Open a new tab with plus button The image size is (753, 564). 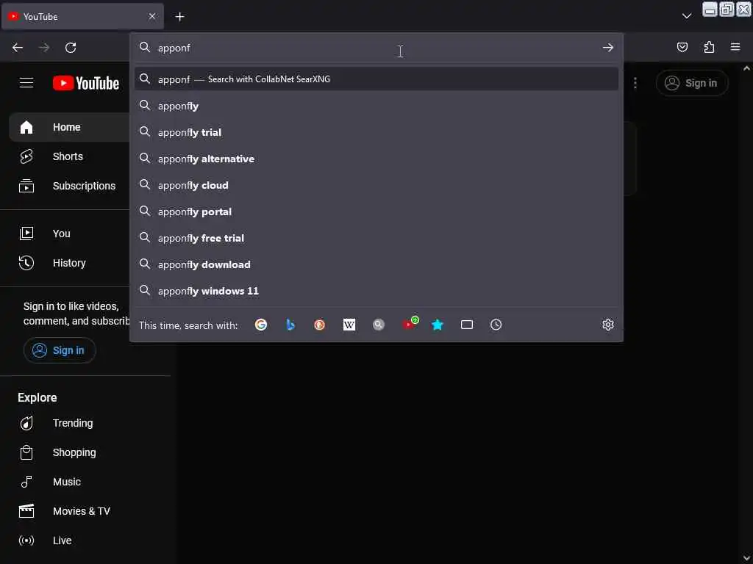(x=179, y=17)
